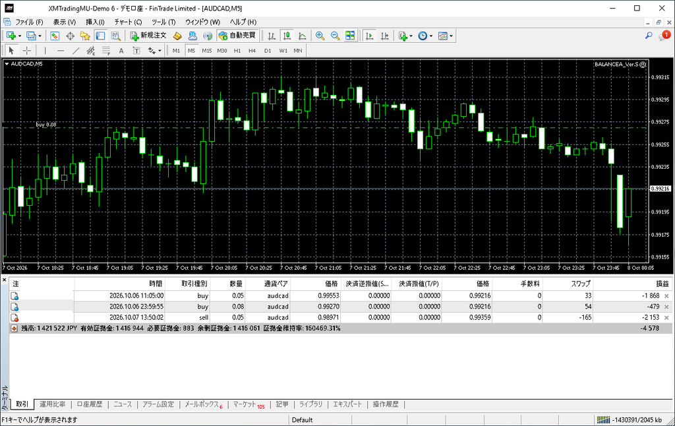Open the Navigator folder-star icon
The image size is (675, 426).
85,36
